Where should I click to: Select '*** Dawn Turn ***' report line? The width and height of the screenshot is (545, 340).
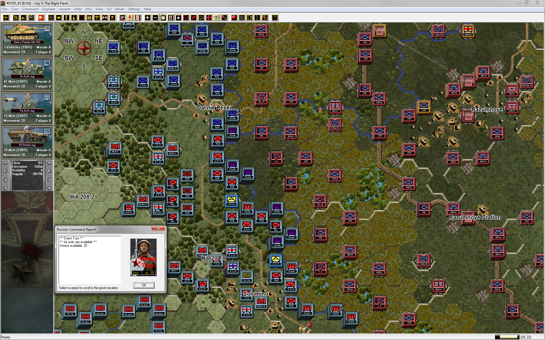72,238
